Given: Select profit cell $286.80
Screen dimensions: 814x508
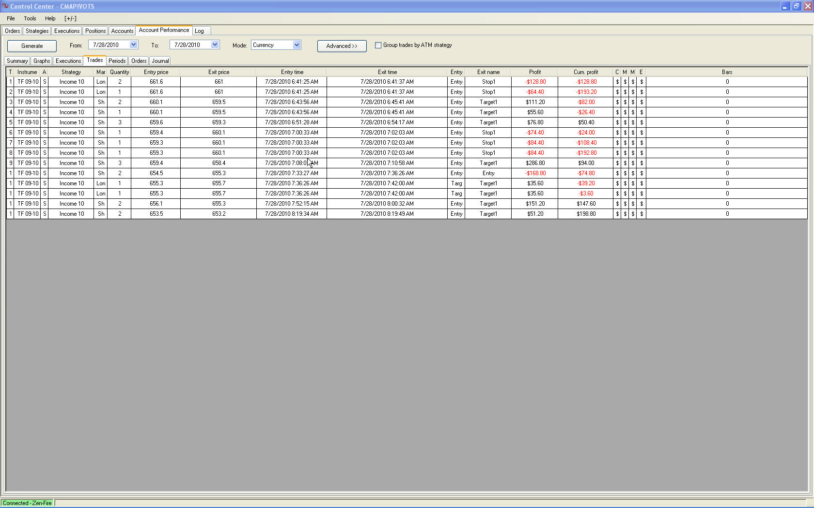Looking at the screenshot, I should (x=535, y=163).
